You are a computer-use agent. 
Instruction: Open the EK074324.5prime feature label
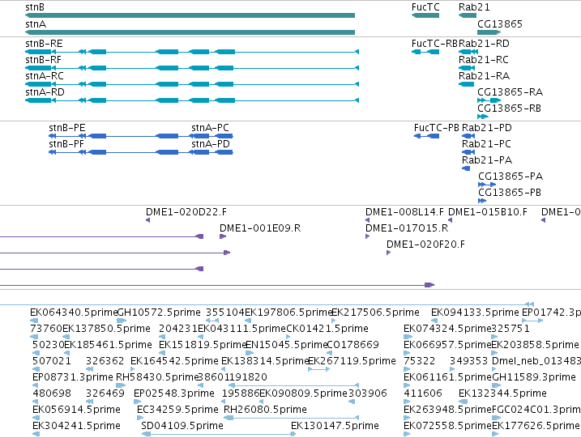tap(447, 329)
